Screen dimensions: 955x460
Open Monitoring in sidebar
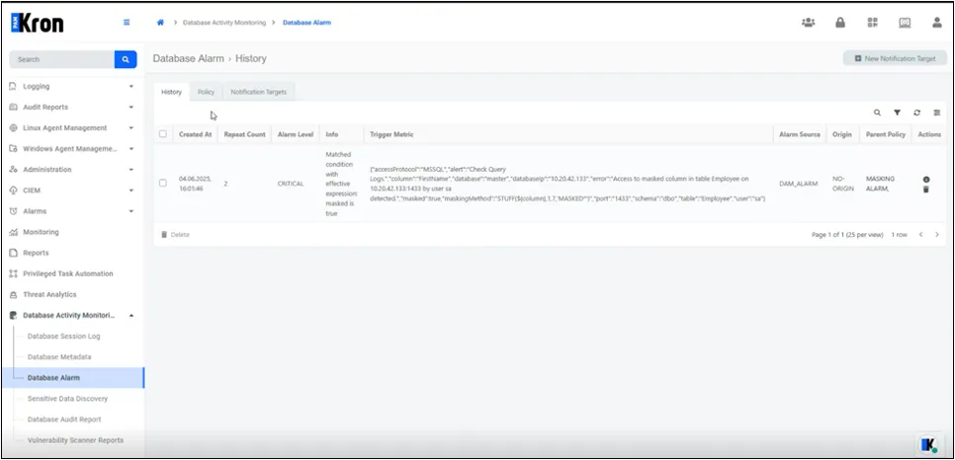pyautogui.click(x=41, y=232)
